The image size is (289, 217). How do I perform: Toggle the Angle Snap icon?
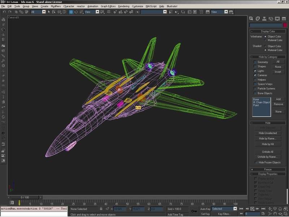(121, 12)
